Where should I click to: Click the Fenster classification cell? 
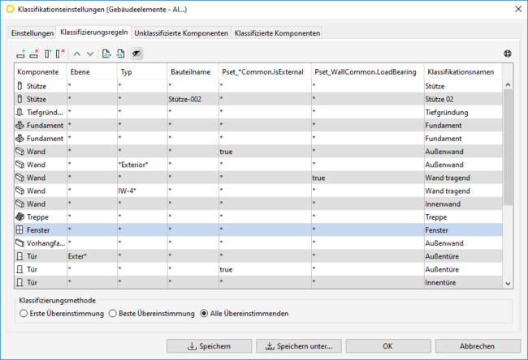pyautogui.click(x=463, y=230)
